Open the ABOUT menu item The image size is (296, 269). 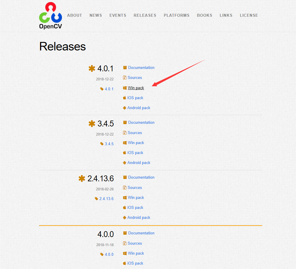click(75, 16)
